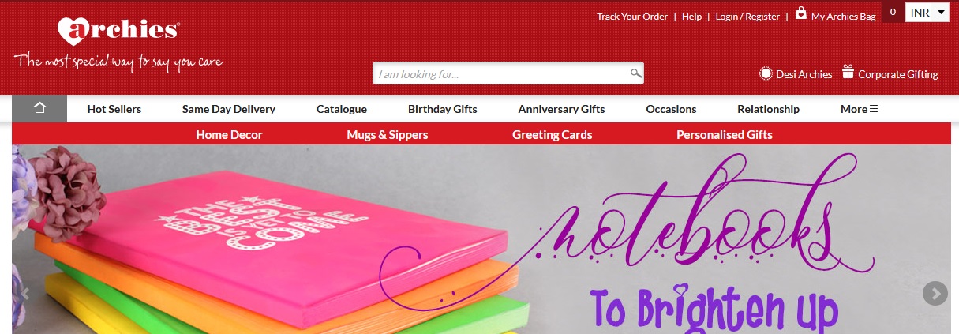Screen dimensions: 959x334
Task: Open the My Archies Bag lock icon
Action: (x=801, y=13)
